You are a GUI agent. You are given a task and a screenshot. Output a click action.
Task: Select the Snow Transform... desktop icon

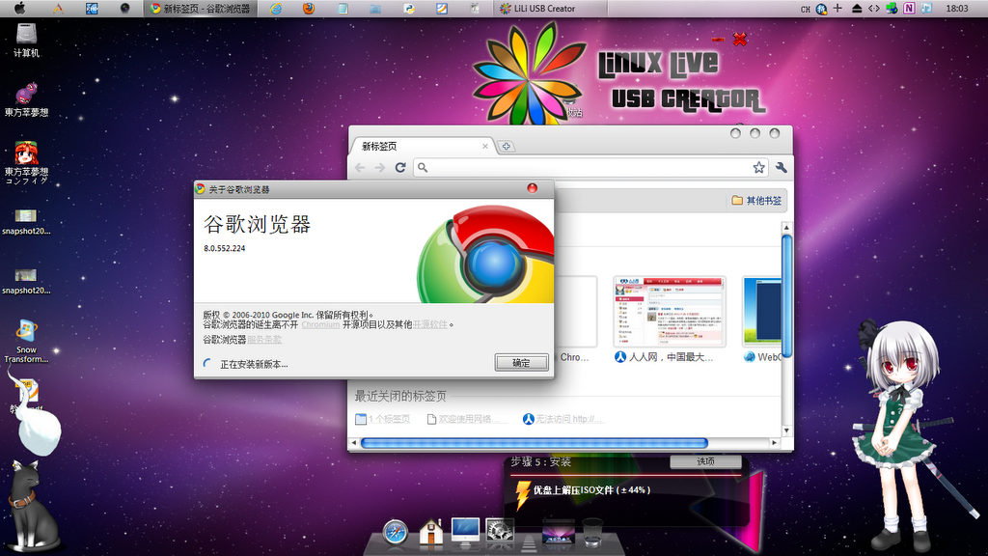pos(26,341)
